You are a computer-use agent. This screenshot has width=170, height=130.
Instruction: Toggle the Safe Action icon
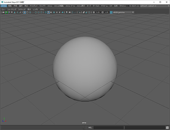(x=39, y=12)
